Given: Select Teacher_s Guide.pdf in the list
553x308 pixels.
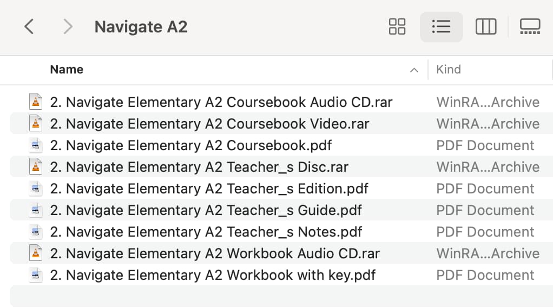Looking at the screenshot, I should point(206,211).
